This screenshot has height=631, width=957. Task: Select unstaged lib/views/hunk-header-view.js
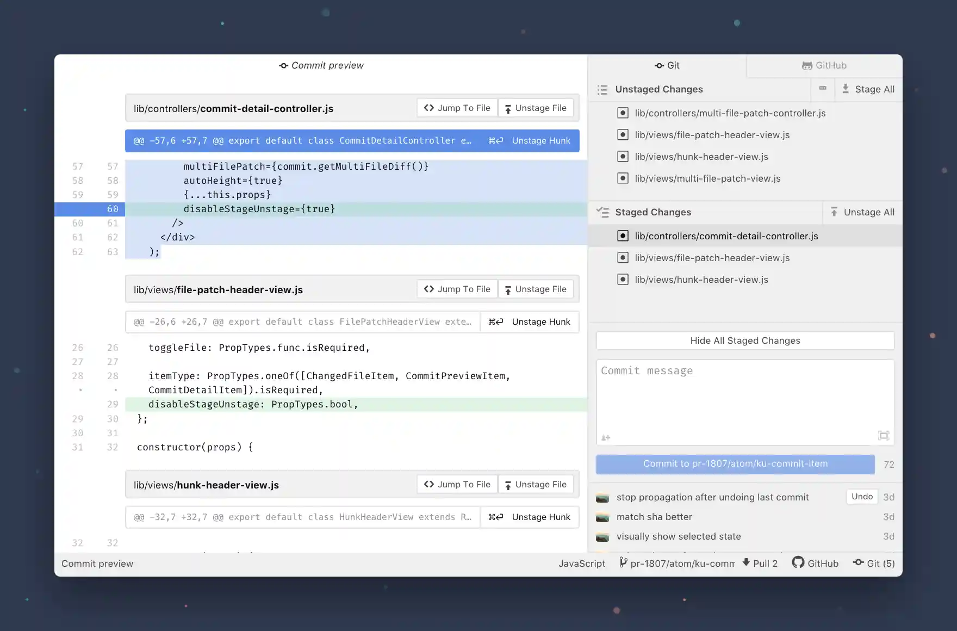click(x=745, y=157)
